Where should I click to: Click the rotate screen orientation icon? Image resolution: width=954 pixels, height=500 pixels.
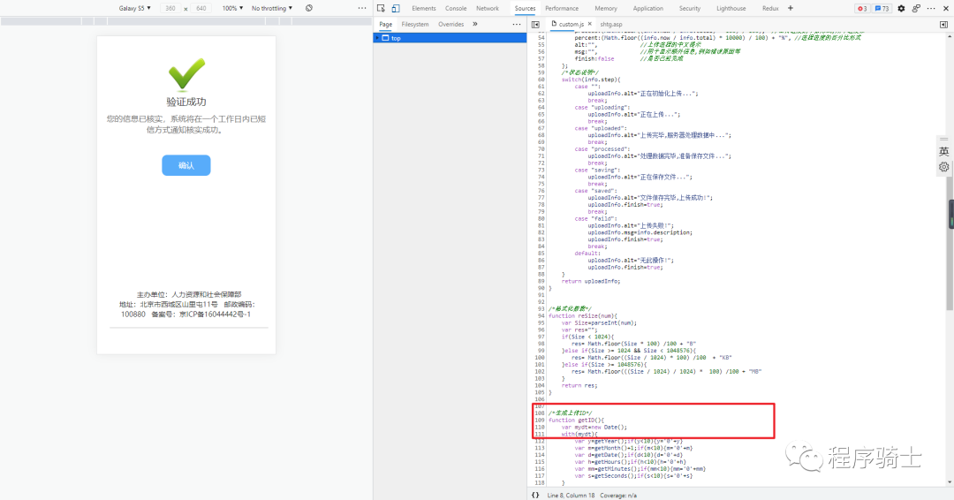click(309, 8)
